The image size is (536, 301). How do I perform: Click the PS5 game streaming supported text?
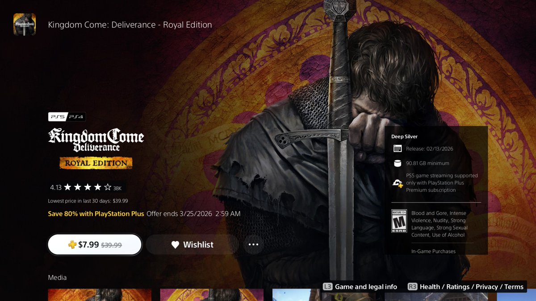tap(442, 183)
